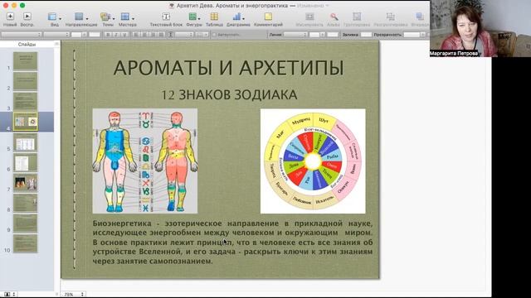Select slide 2 thumbnail
531x298 pixels.
(26, 81)
